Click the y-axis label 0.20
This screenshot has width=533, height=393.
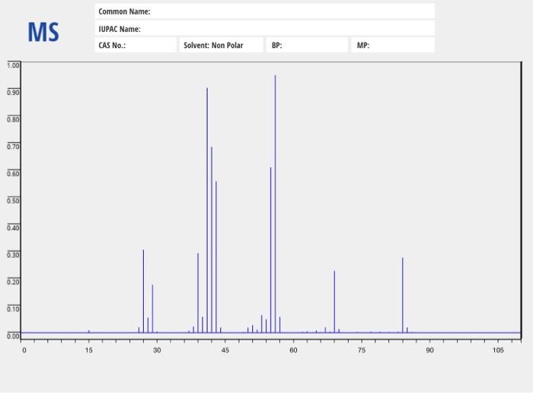coord(13,282)
